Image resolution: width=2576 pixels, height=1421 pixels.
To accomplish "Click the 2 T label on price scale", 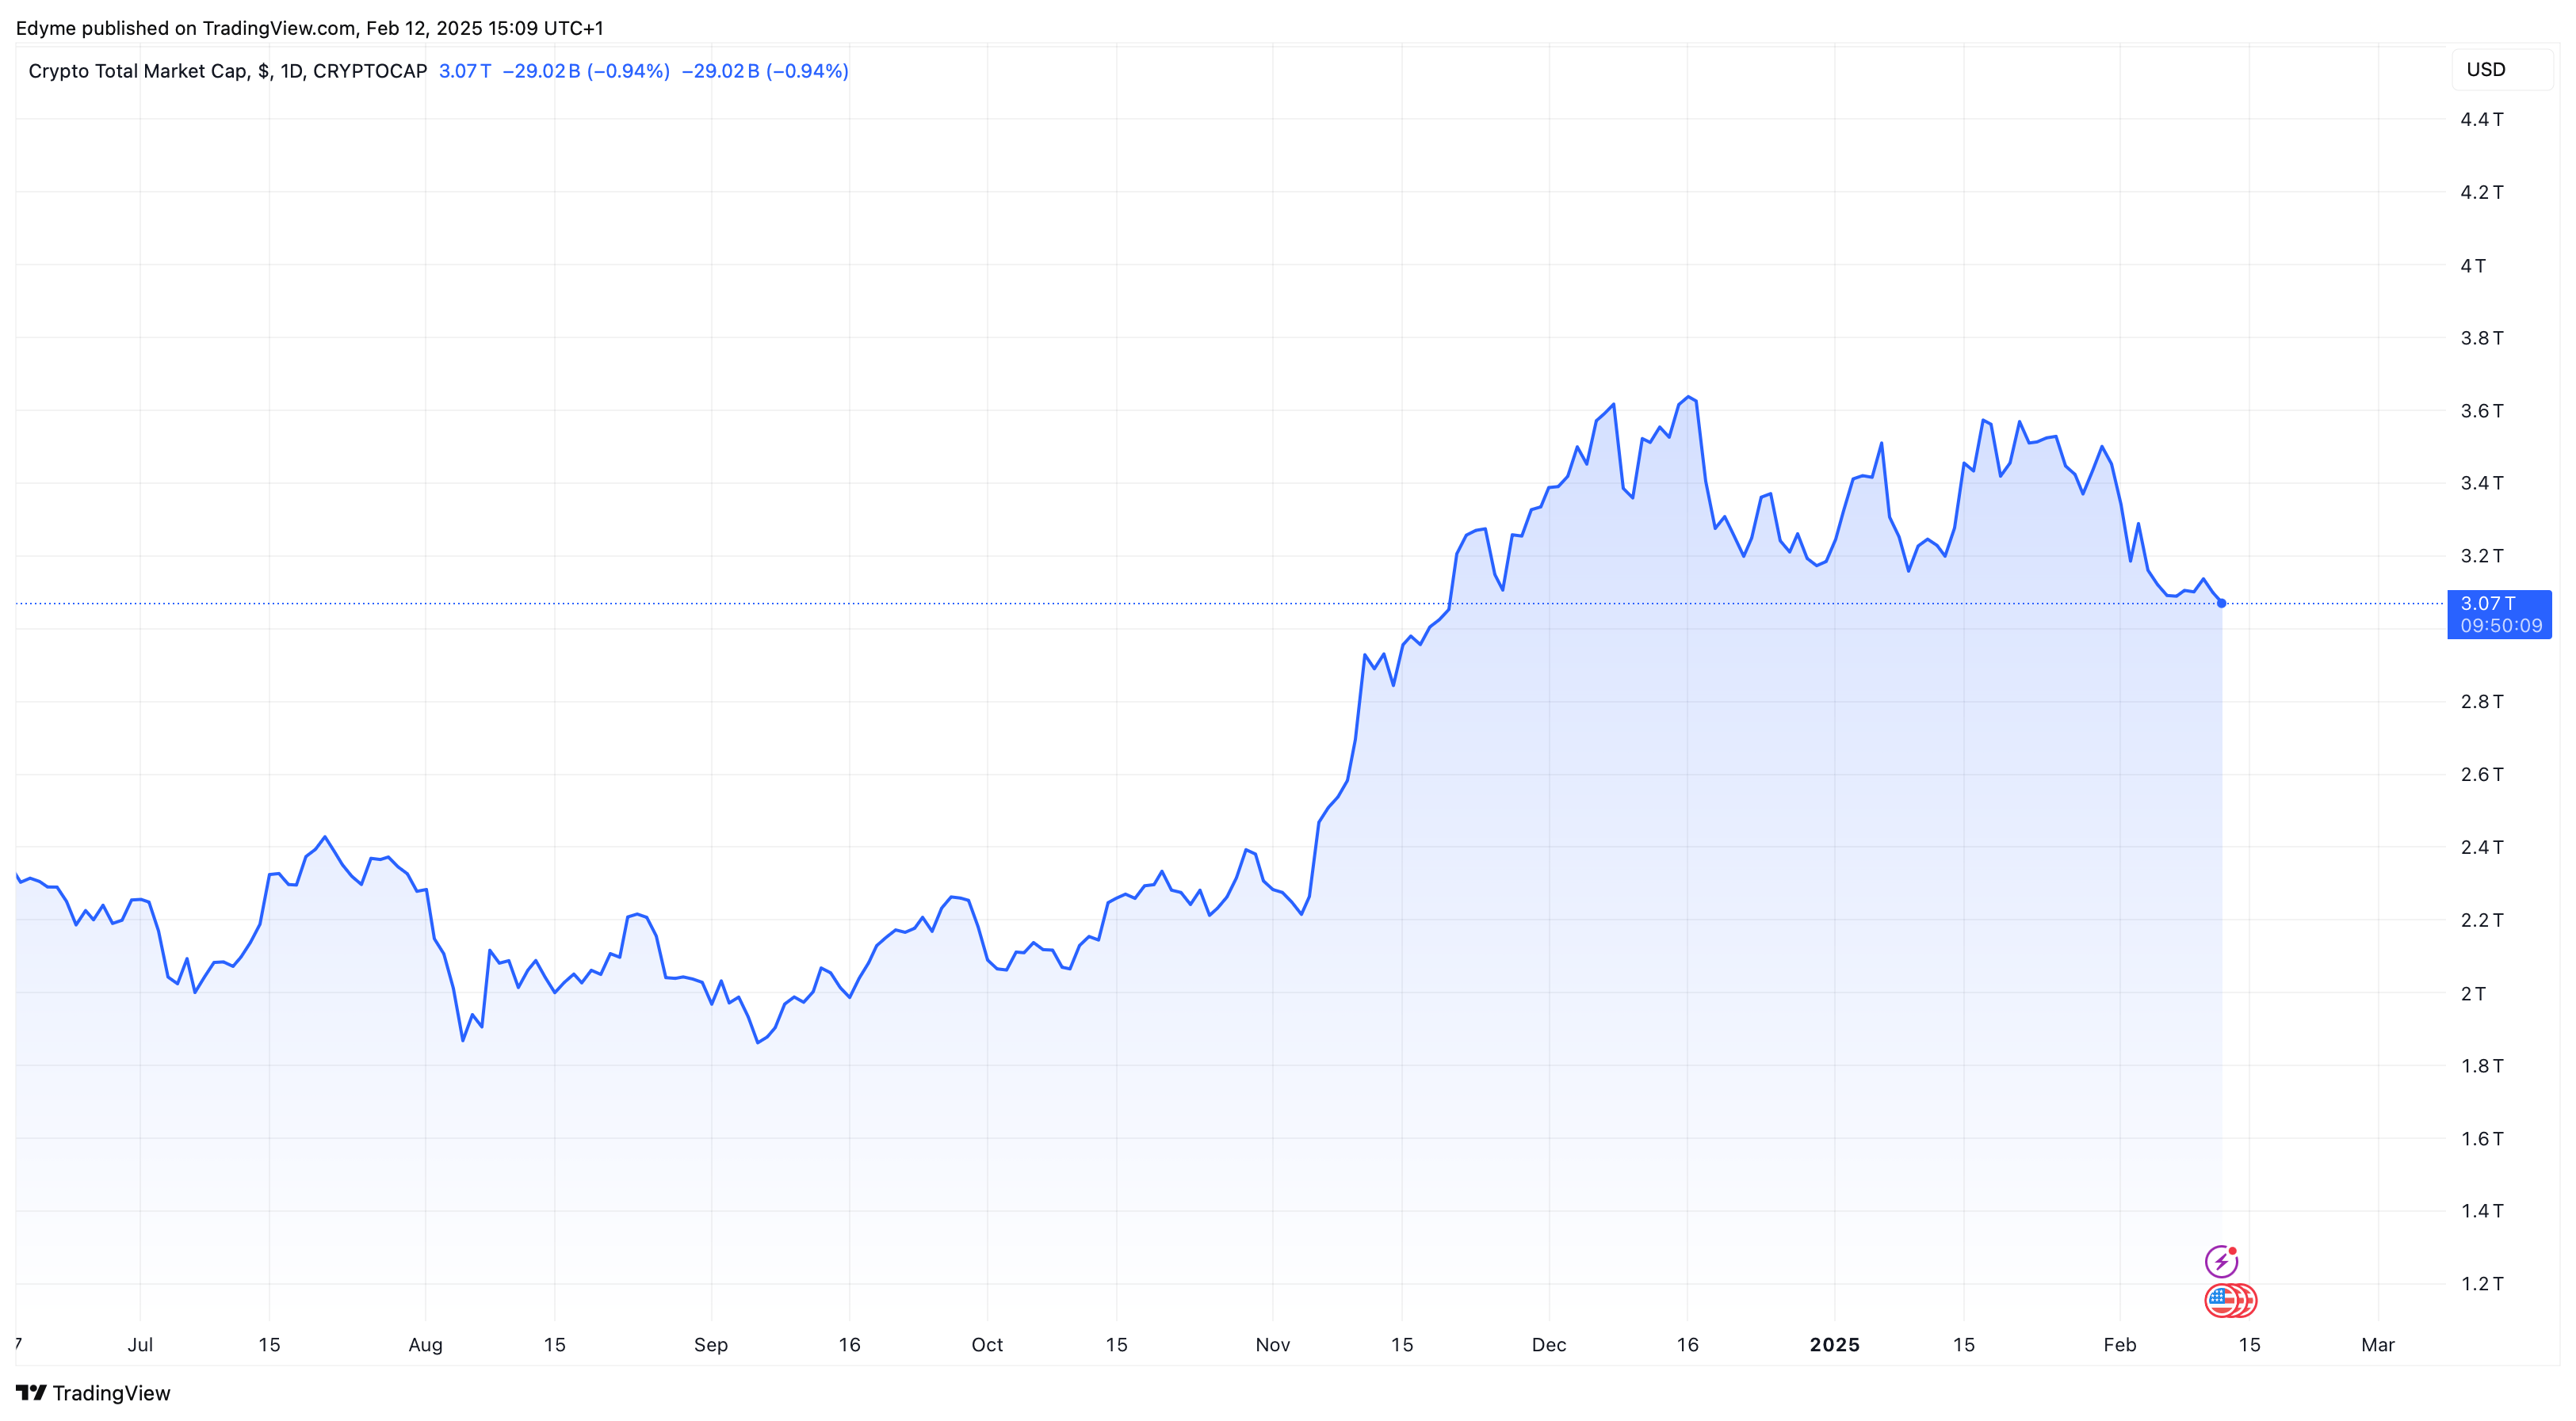I will [2472, 993].
